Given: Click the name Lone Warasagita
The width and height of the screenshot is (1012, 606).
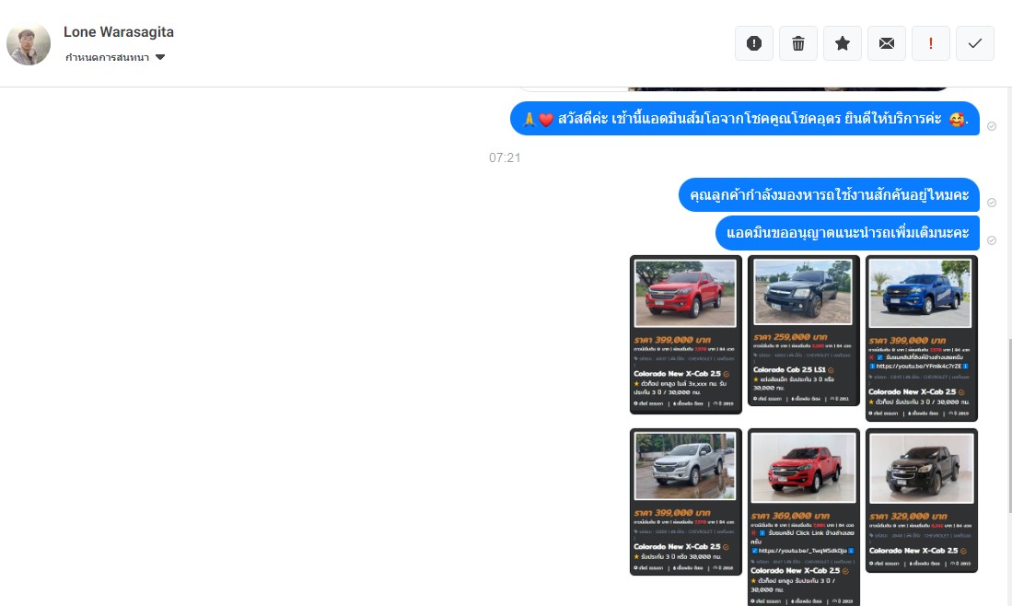Looking at the screenshot, I should (118, 31).
